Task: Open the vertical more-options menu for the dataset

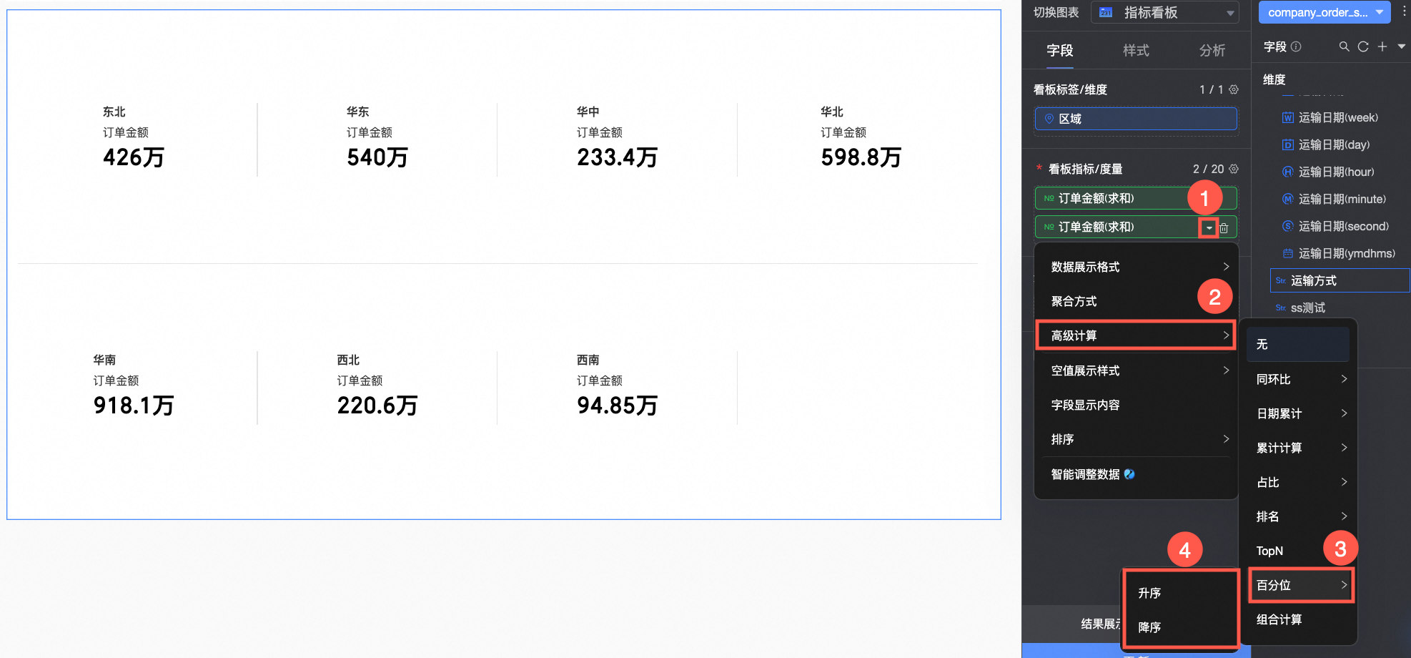Action: point(1404,11)
